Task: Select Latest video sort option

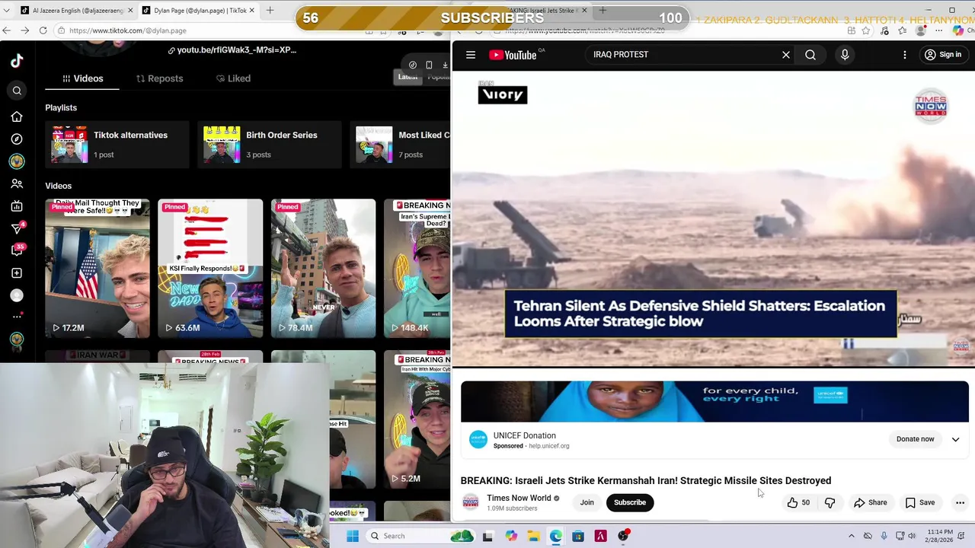Action: tap(408, 77)
